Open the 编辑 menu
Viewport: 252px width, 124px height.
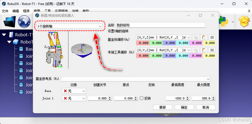[x=16, y=11]
